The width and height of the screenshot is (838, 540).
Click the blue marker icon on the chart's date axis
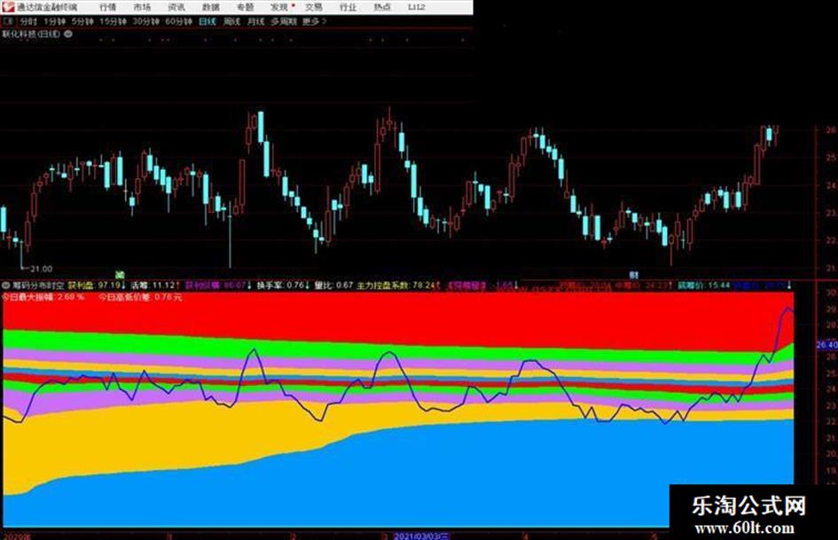coord(634,275)
